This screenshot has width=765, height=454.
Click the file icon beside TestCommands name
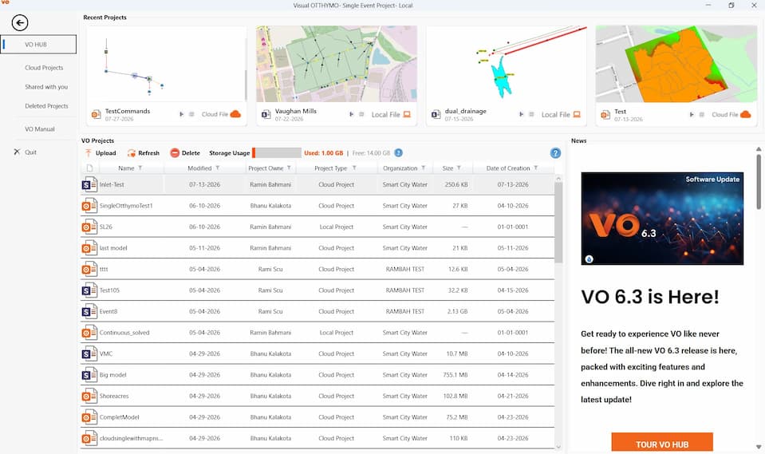tap(96, 115)
